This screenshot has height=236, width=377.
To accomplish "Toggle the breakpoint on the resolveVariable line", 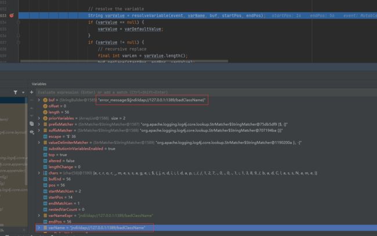I will pos(12,16).
